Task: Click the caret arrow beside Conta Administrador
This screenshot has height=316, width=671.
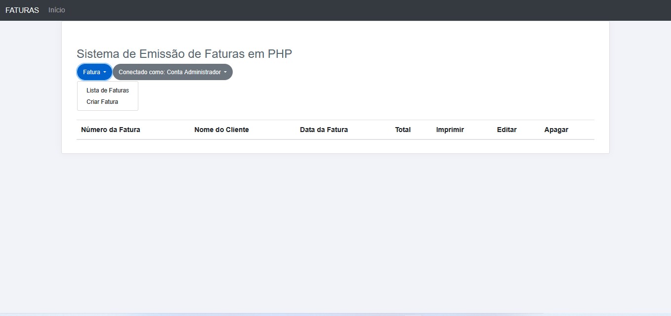Action: tap(225, 72)
